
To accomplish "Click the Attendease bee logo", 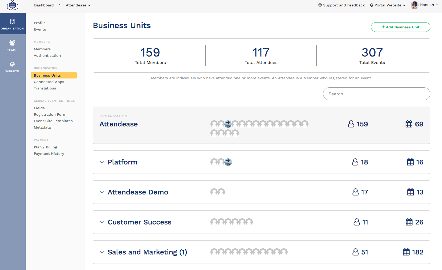I will (12, 5).
